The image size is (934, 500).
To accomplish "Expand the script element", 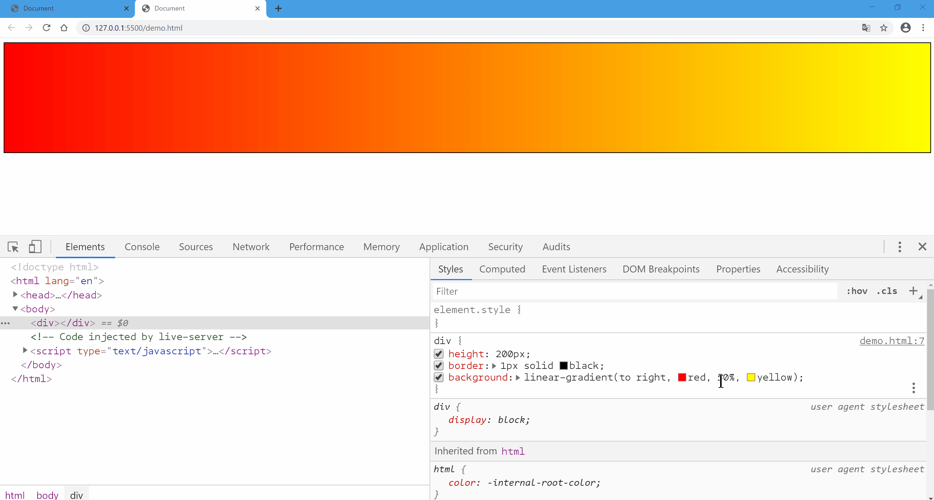I will pos(25,350).
